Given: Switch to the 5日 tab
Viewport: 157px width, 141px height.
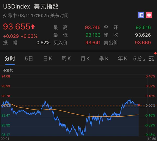Looking at the screenshot, I should pyautogui.click(x=29, y=58).
